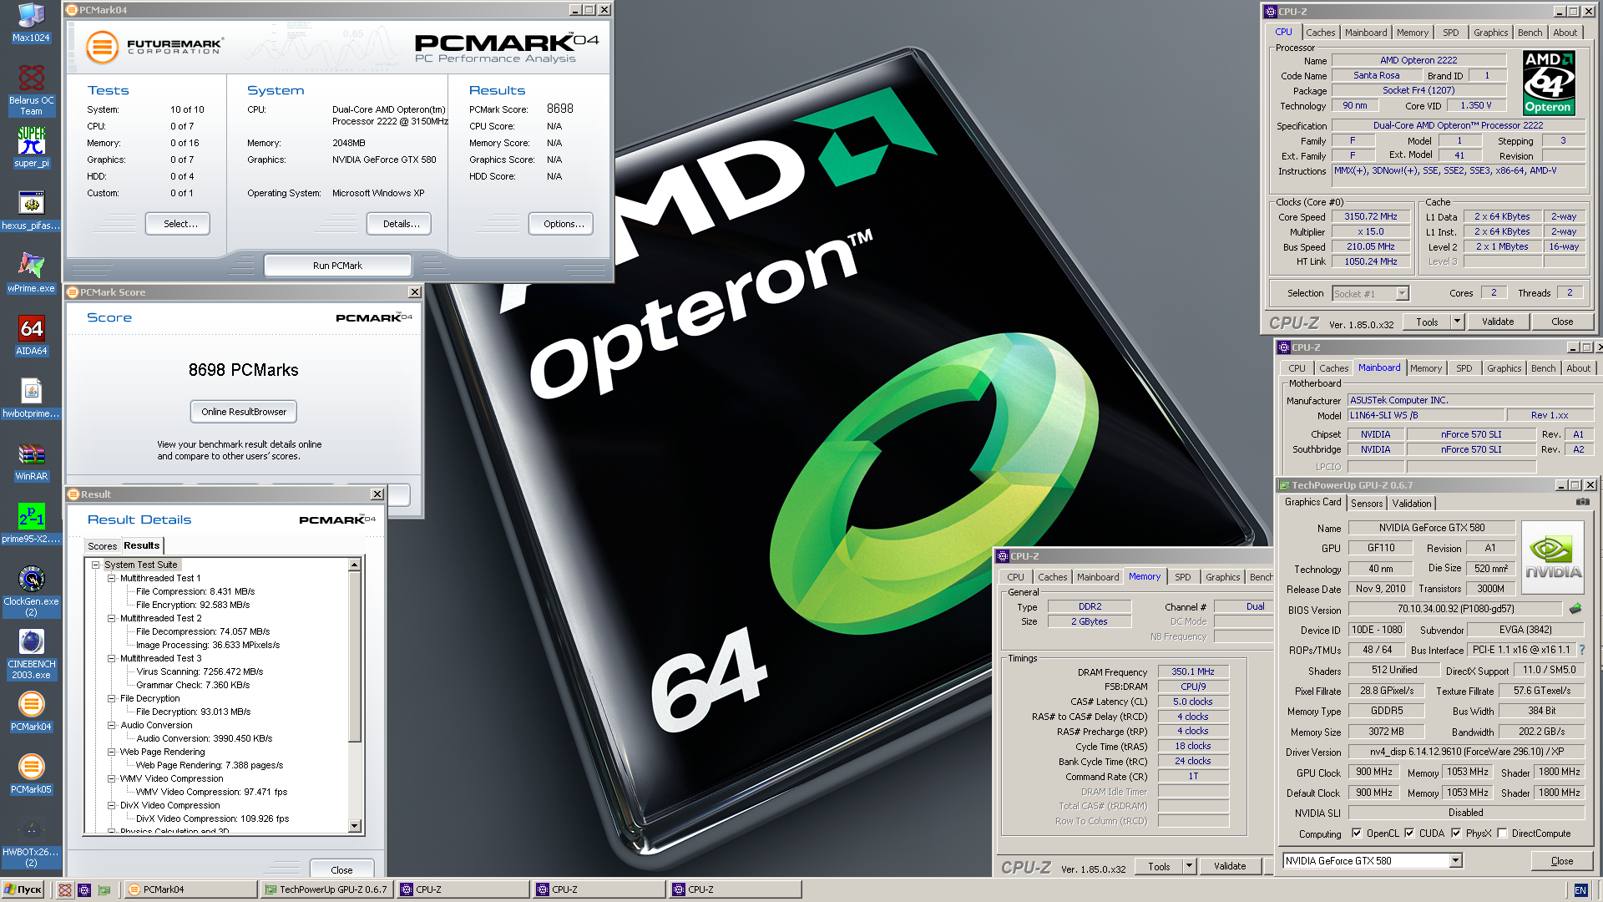The width and height of the screenshot is (1603, 902).
Task: Uncheck the CUDA checkbox in GPU-Z
Action: (1409, 833)
